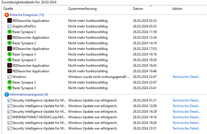Select 'Windows Update war erfolgreich.' at 01:21
207x134 pixels.
click(x=93, y=100)
